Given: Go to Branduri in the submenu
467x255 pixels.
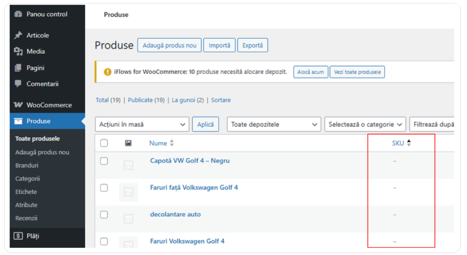Looking at the screenshot, I should pos(27,166).
